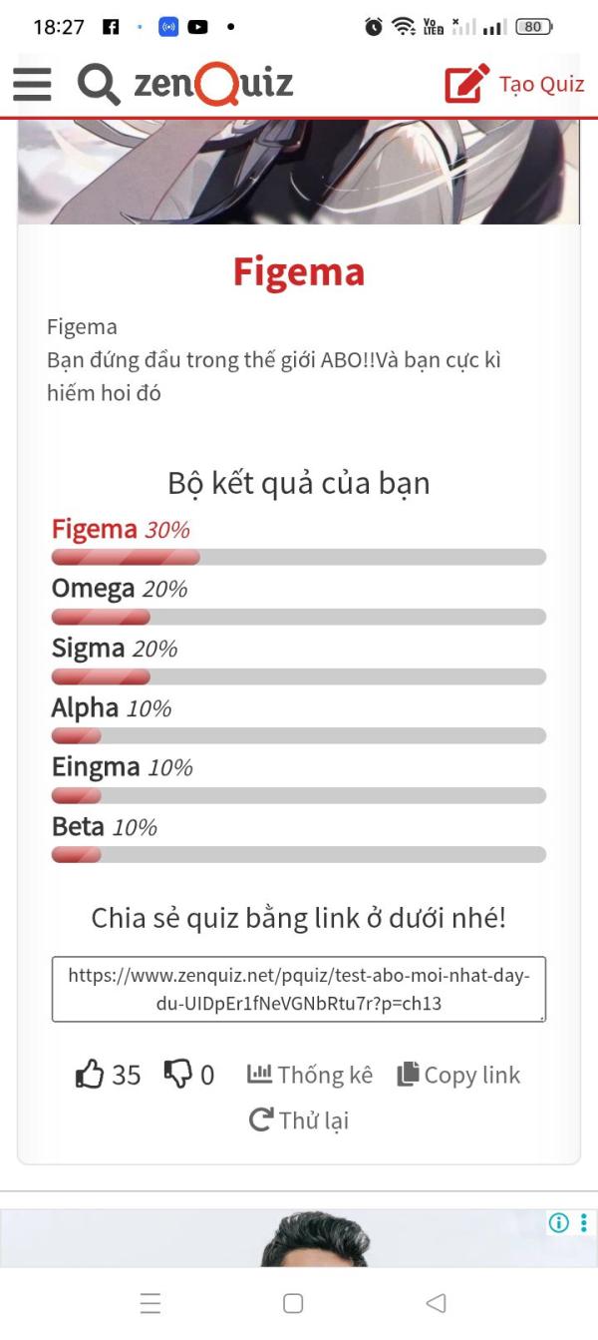Dislike the quiz with thumbs down
The width and height of the screenshot is (598, 1340).
[188, 1075]
